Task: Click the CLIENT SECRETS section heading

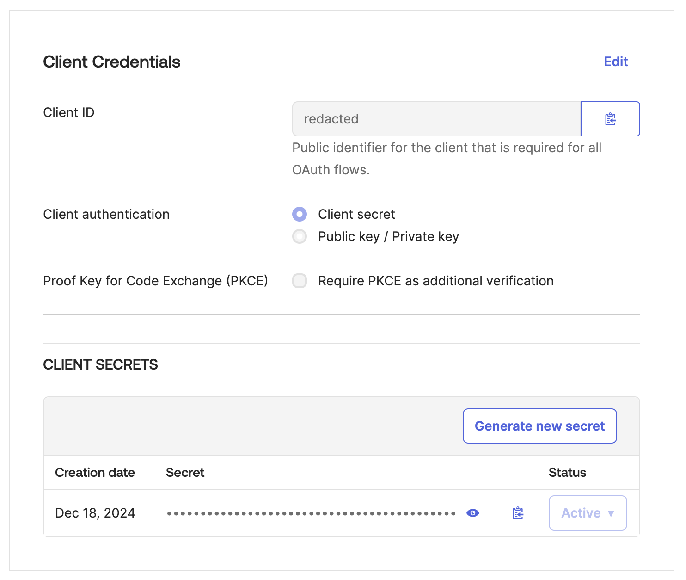Action: pos(100,364)
